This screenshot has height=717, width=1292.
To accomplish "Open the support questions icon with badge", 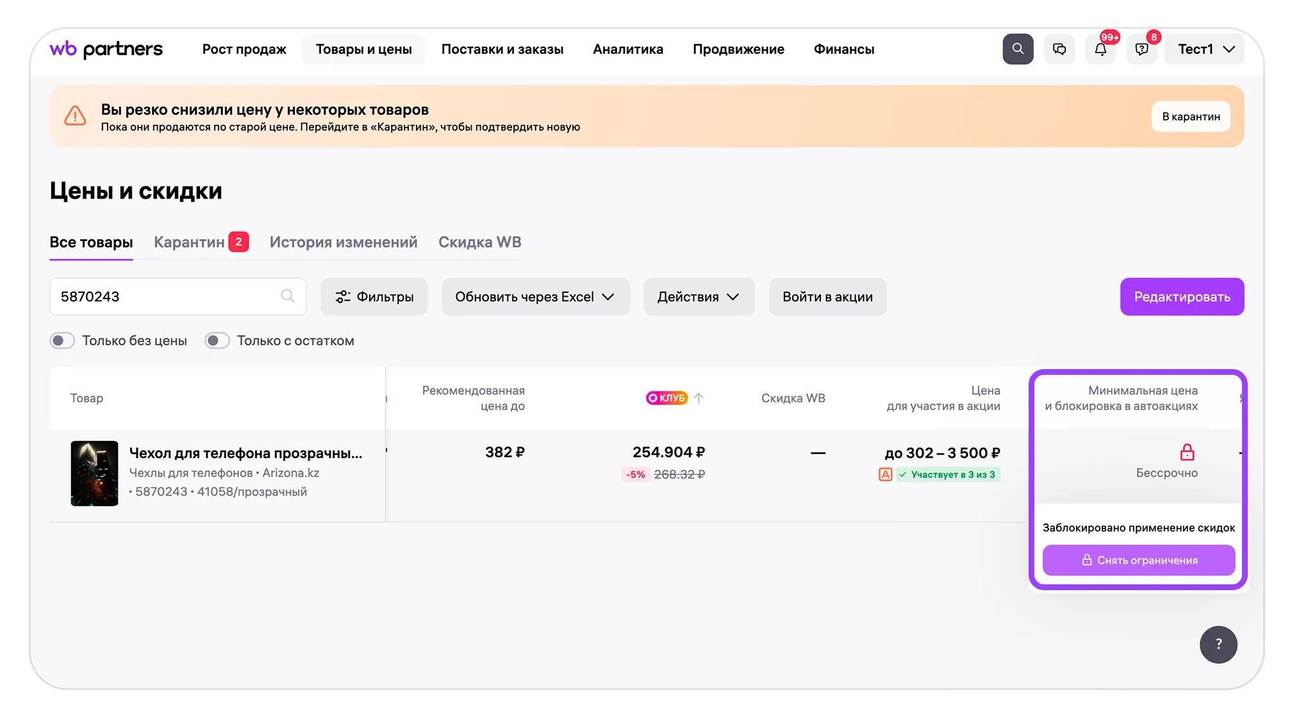I will 1141,49.
